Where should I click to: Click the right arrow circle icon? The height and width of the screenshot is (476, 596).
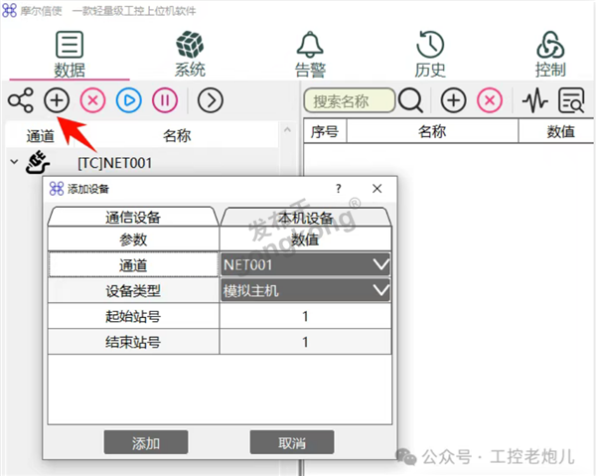pyautogui.click(x=210, y=100)
